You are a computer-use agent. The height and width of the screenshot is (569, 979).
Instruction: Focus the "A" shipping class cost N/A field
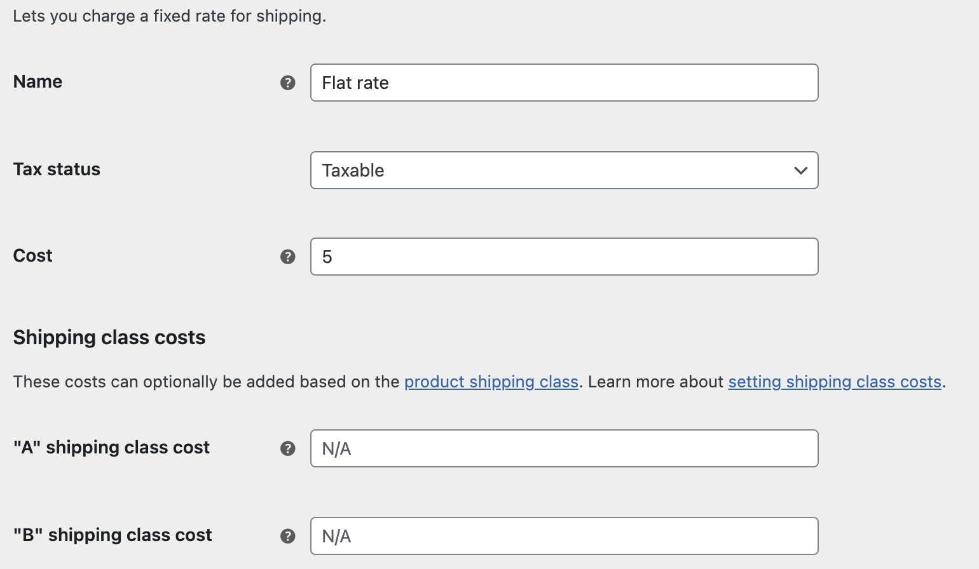pyautogui.click(x=564, y=448)
